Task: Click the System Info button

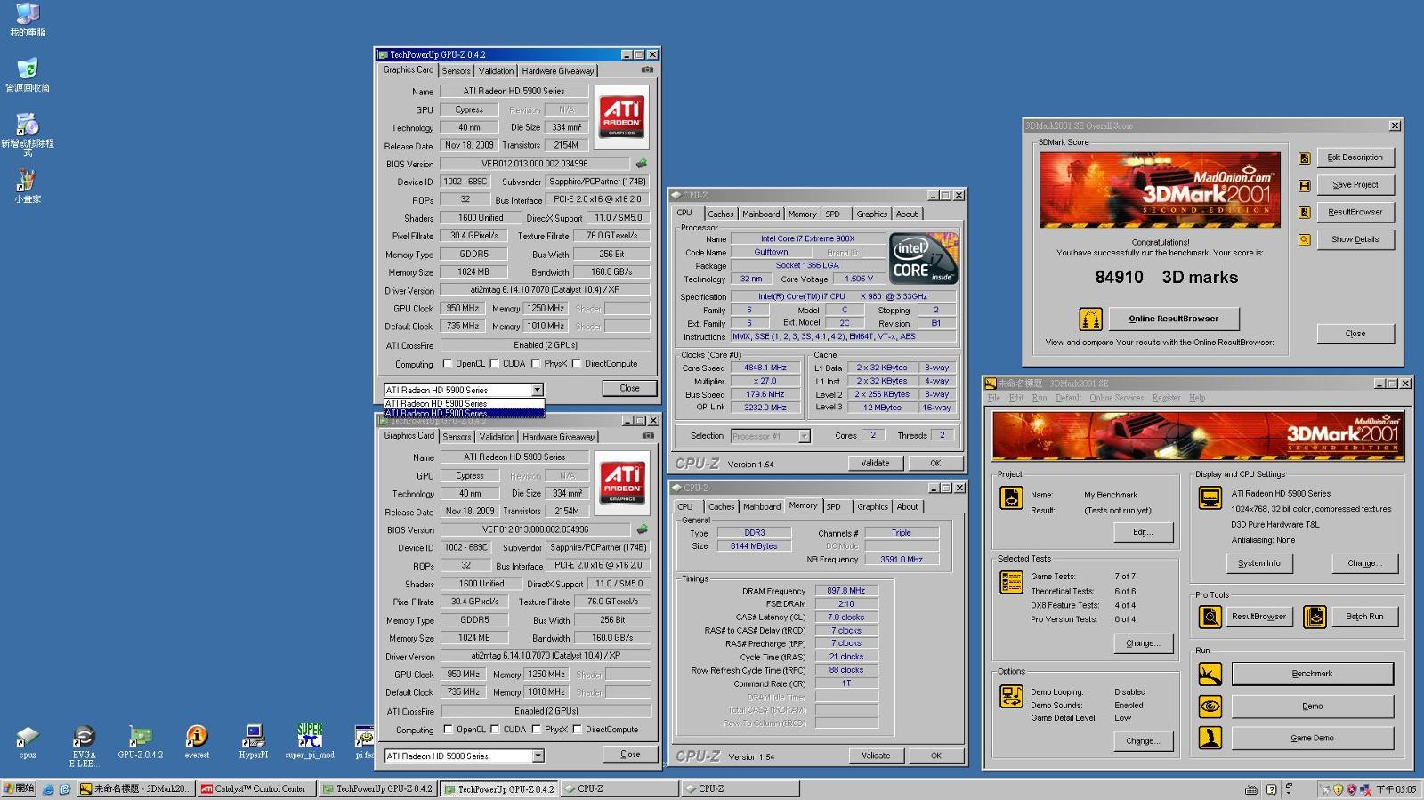Action: click(1258, 563)
